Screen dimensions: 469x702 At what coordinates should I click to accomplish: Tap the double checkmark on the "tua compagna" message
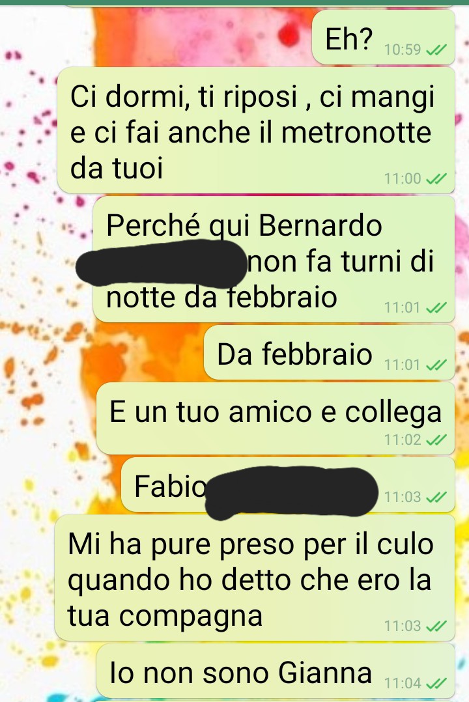pyautogui.click(x=436, y=626)
